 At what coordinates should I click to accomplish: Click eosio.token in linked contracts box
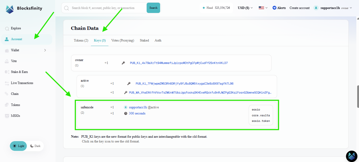[261, 121]
